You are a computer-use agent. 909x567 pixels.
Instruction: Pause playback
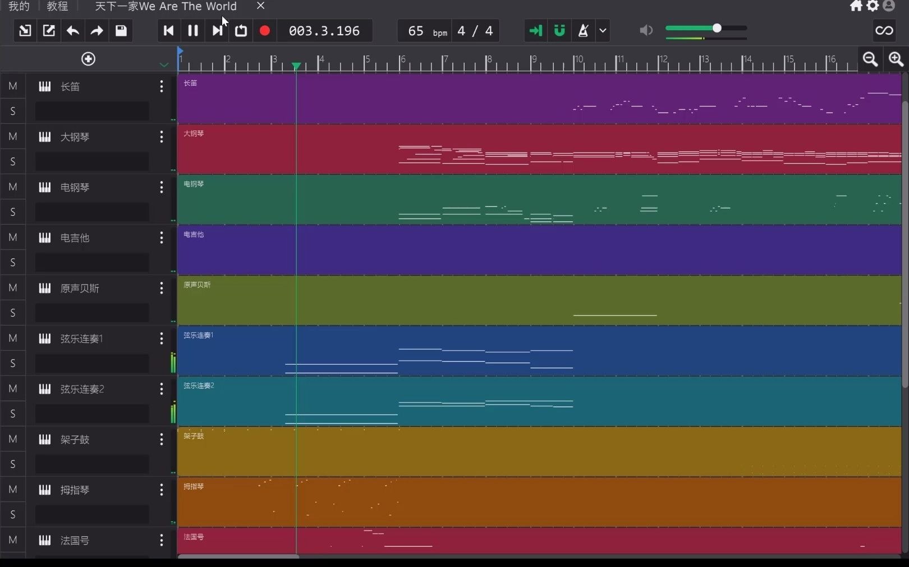(193, 31)
